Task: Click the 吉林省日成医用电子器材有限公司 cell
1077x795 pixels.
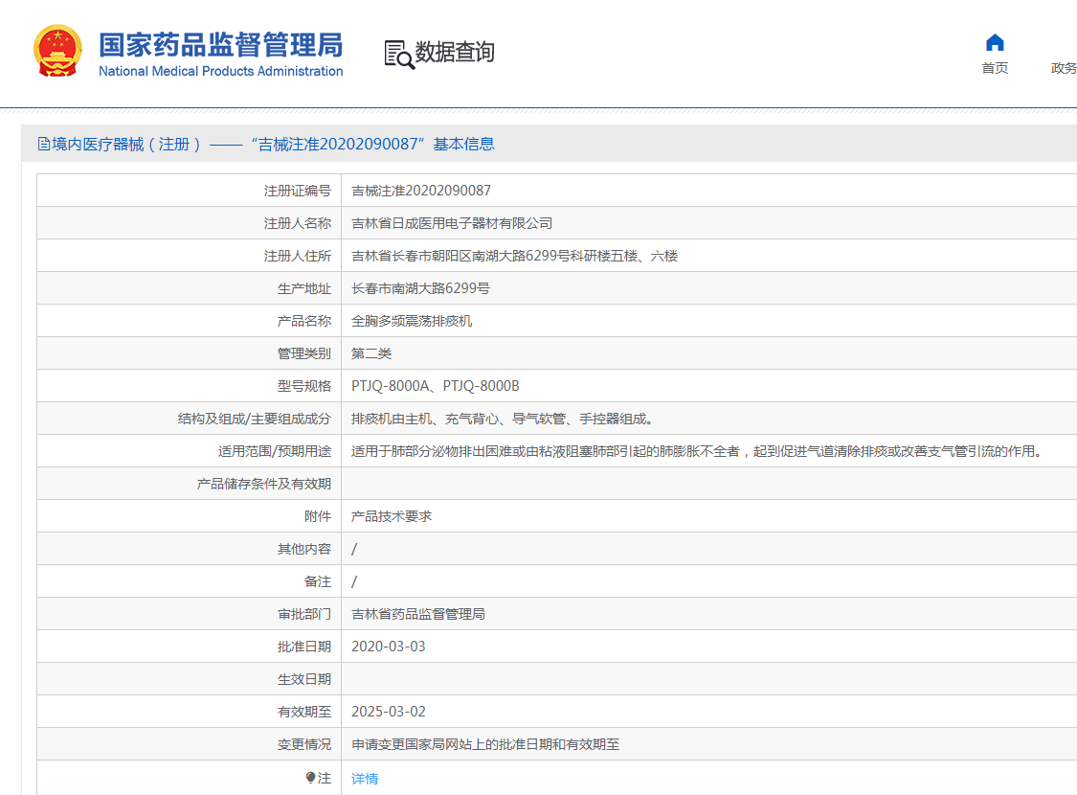Action: [x=452, y=223]
